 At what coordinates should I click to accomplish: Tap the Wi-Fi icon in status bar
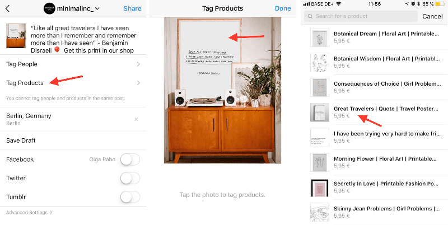339,4
